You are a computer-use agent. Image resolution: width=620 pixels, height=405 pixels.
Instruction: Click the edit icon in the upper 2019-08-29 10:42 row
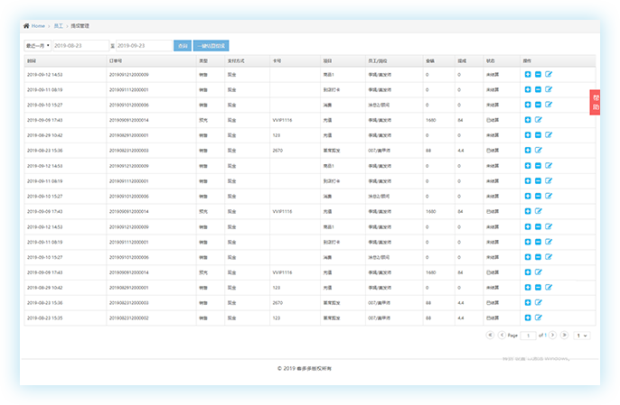pos(549,134)
